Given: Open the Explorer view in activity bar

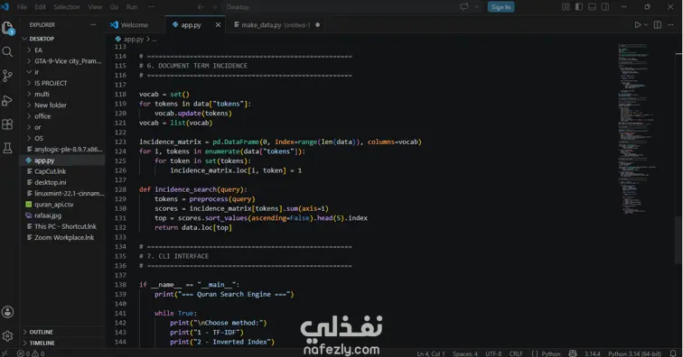Looking at the screenshot, I should [x=8, y=28].
